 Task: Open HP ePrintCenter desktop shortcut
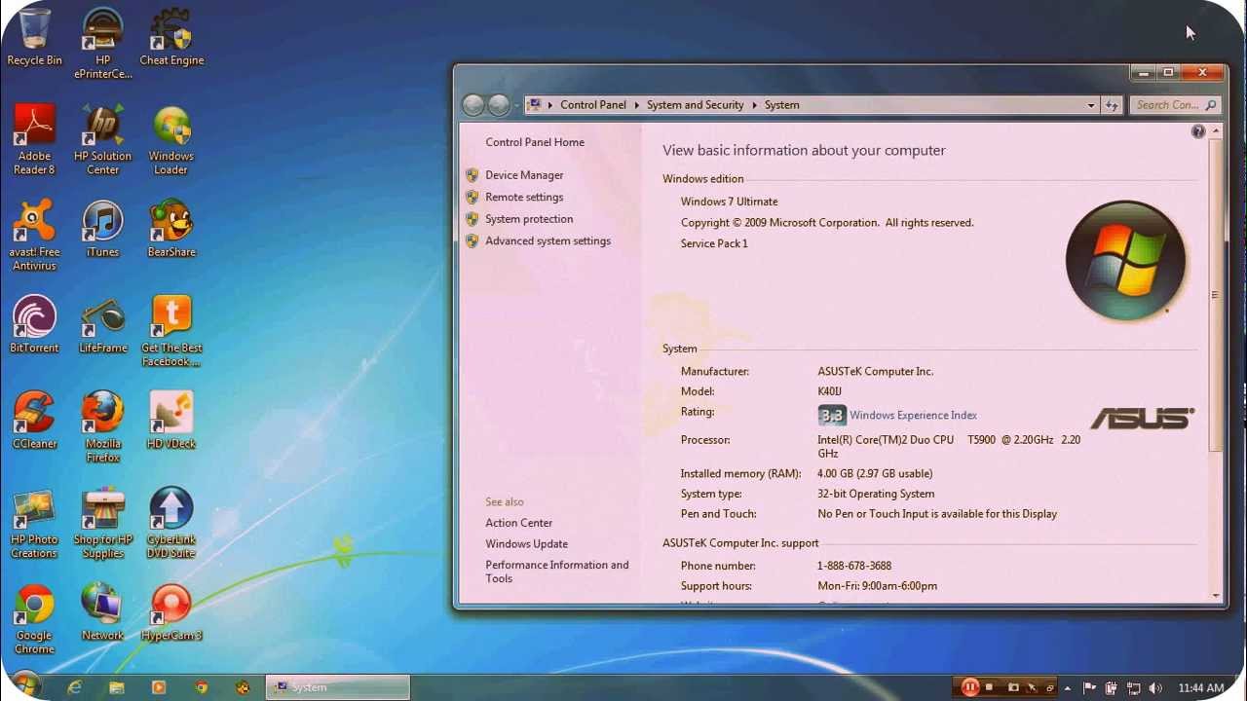[x=102, y=43]
